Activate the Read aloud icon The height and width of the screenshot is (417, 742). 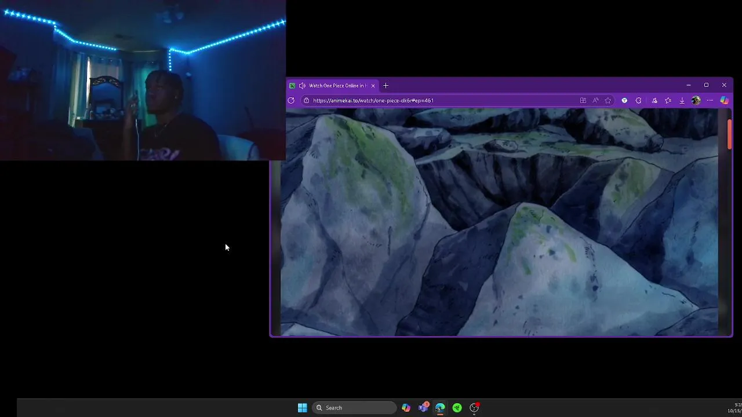click(595, 100)
